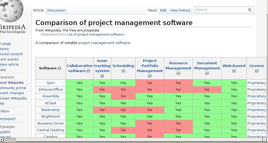This screenshot has height=143, width=268.
Task: Open Current events in sidebar
Action: [x=9, y=59]
